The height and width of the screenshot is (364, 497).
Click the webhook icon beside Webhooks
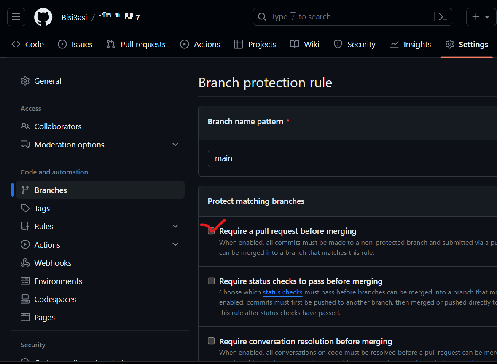25,262
